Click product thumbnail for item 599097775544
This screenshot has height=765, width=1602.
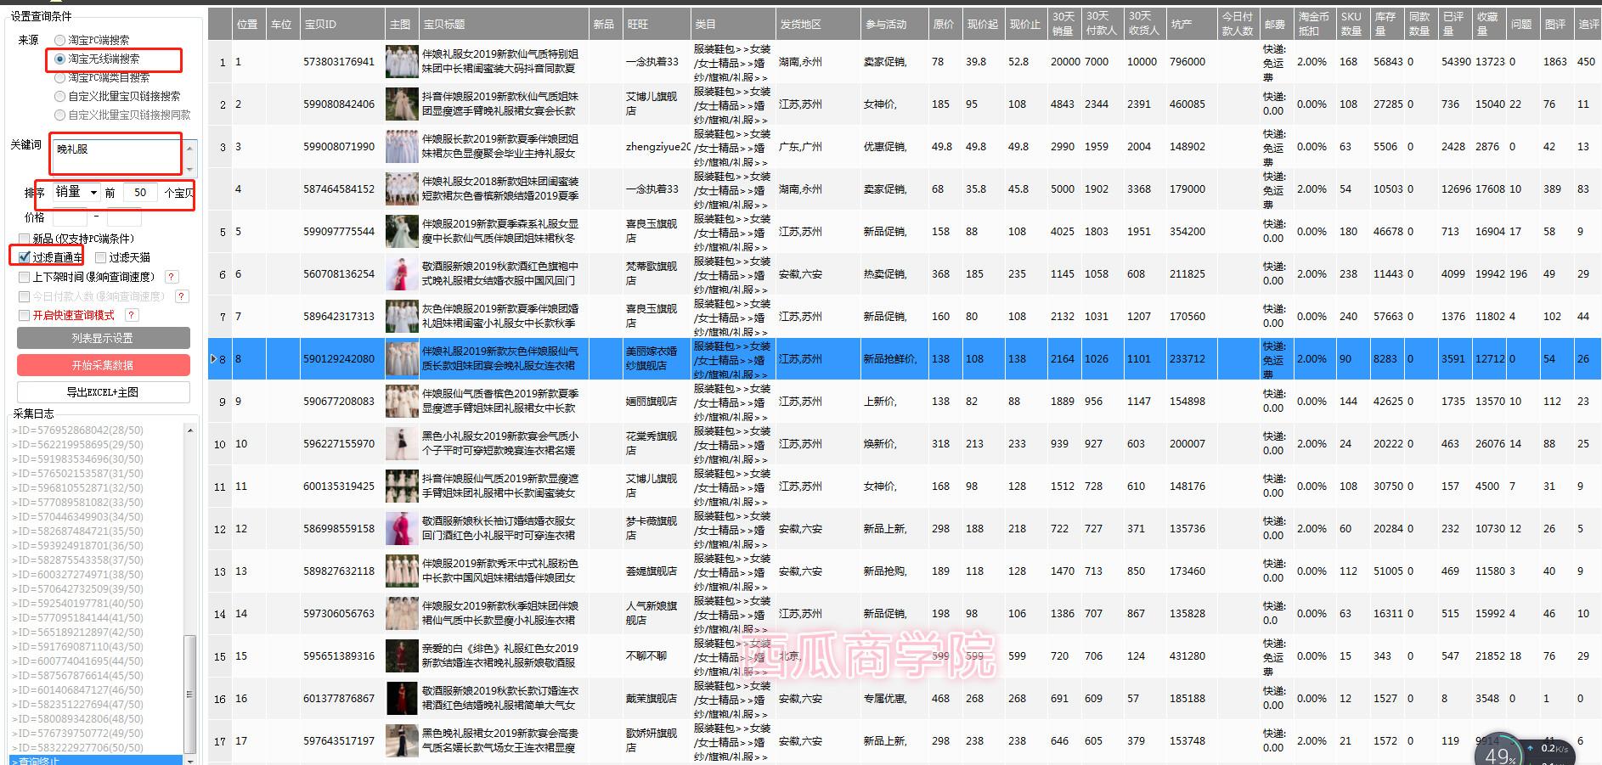(x=402, y=232)
